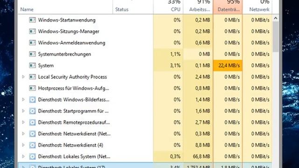
Task: Click the gear icon of Diensthost: Startprogramm für
Action: (x=32, y=111)
